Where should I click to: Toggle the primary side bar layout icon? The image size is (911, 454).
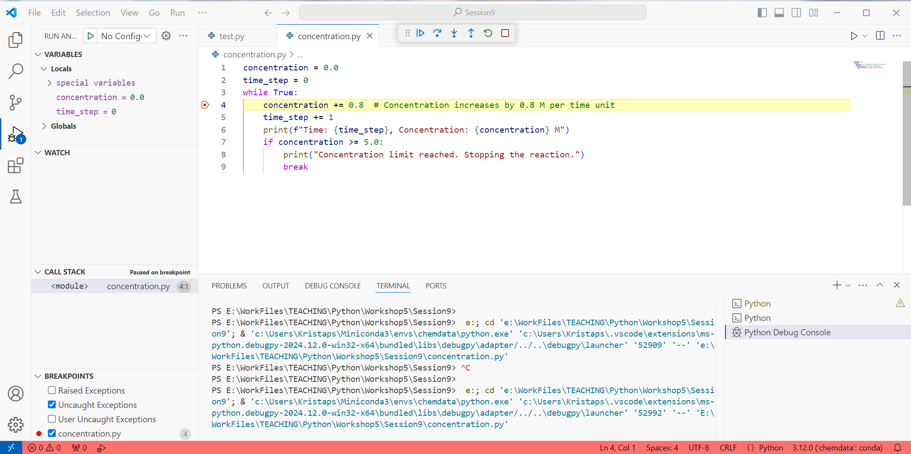(x=762, y=13)
